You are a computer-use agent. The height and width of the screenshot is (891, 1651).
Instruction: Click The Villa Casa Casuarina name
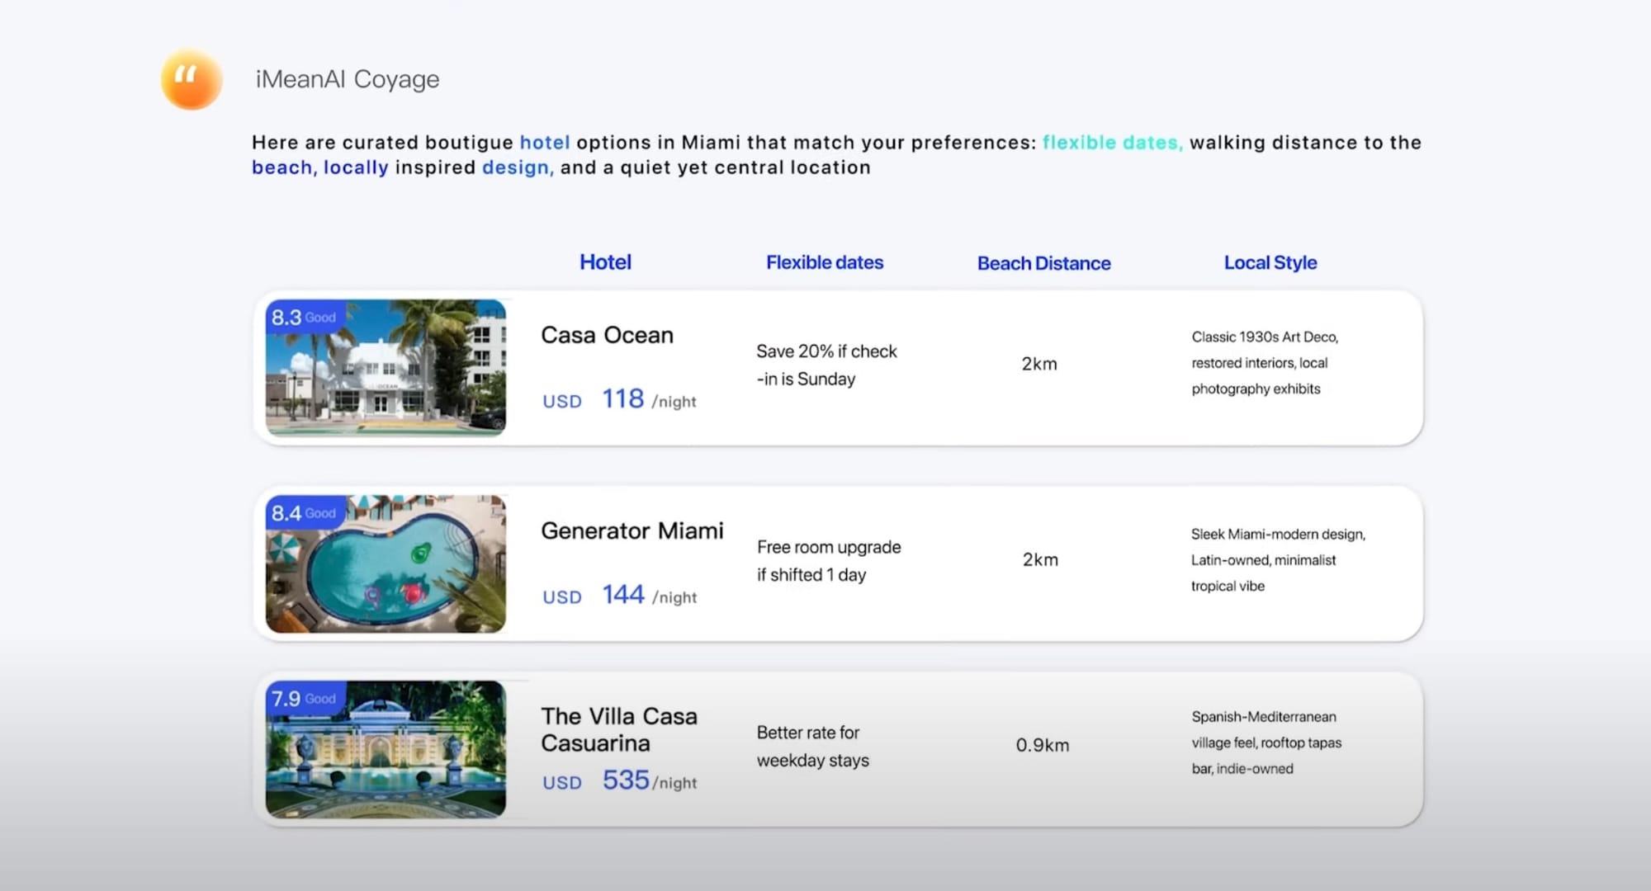618,729
